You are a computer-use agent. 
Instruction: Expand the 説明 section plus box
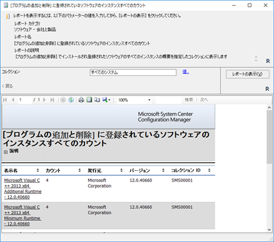tap(6, 152)
